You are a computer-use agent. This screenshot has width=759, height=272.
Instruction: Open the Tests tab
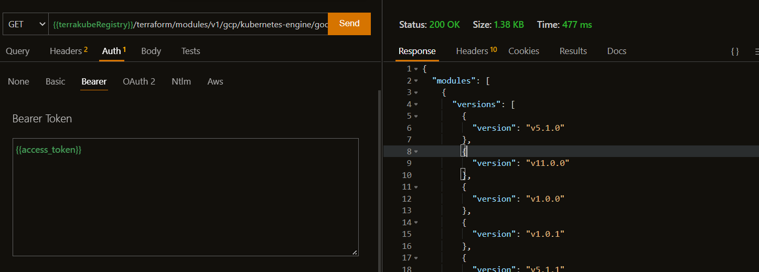[x=190, y=51]
